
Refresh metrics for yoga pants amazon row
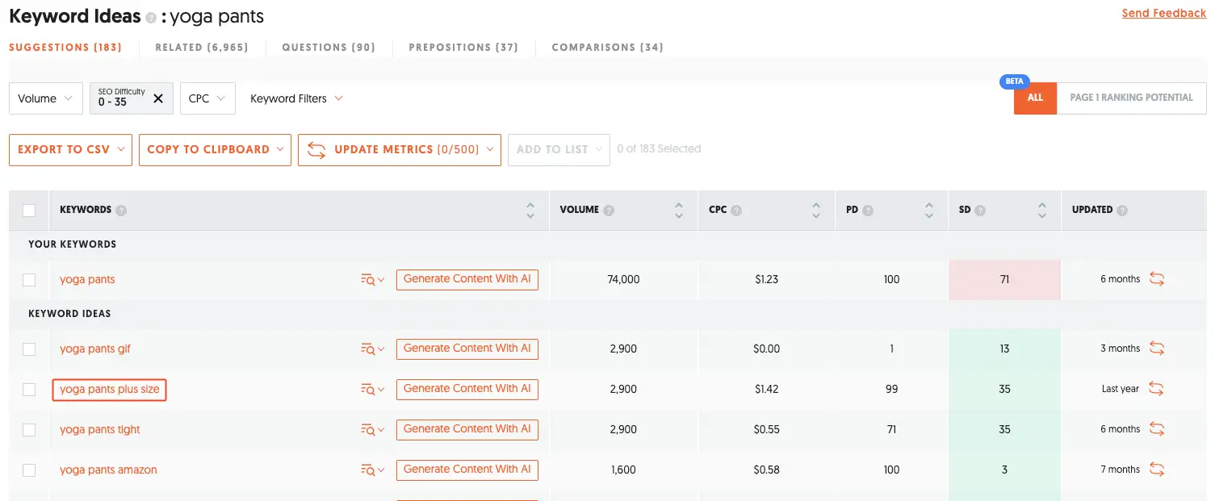click(x=1157, y=470)
